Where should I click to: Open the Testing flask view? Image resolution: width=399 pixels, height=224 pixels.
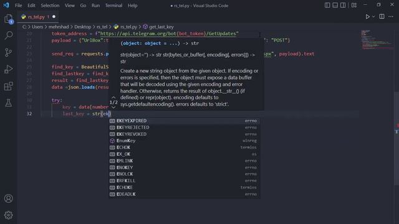(x=8, y=103)
